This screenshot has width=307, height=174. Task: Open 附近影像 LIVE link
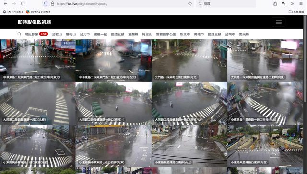click(36, 34)
